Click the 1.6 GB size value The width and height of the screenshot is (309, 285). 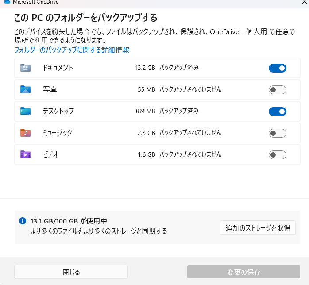[147, 154]
